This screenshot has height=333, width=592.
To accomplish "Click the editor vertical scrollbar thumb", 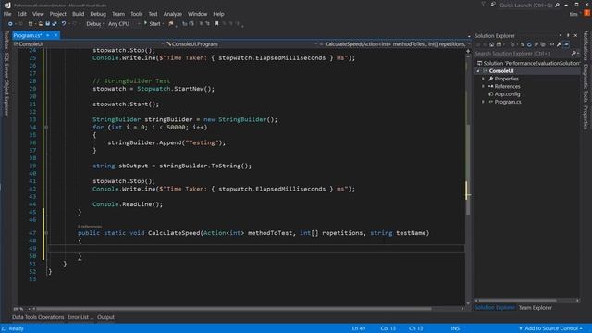I will point(468,169).
